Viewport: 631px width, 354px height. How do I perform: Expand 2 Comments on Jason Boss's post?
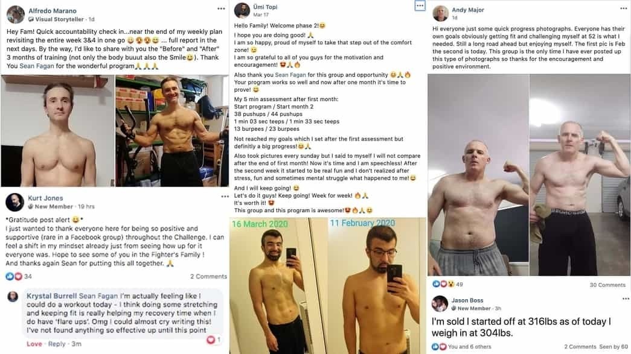tap(580, 347)
